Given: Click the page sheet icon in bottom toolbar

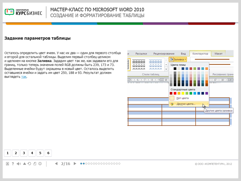Looking at the screenshot, I should coord(35,164).
